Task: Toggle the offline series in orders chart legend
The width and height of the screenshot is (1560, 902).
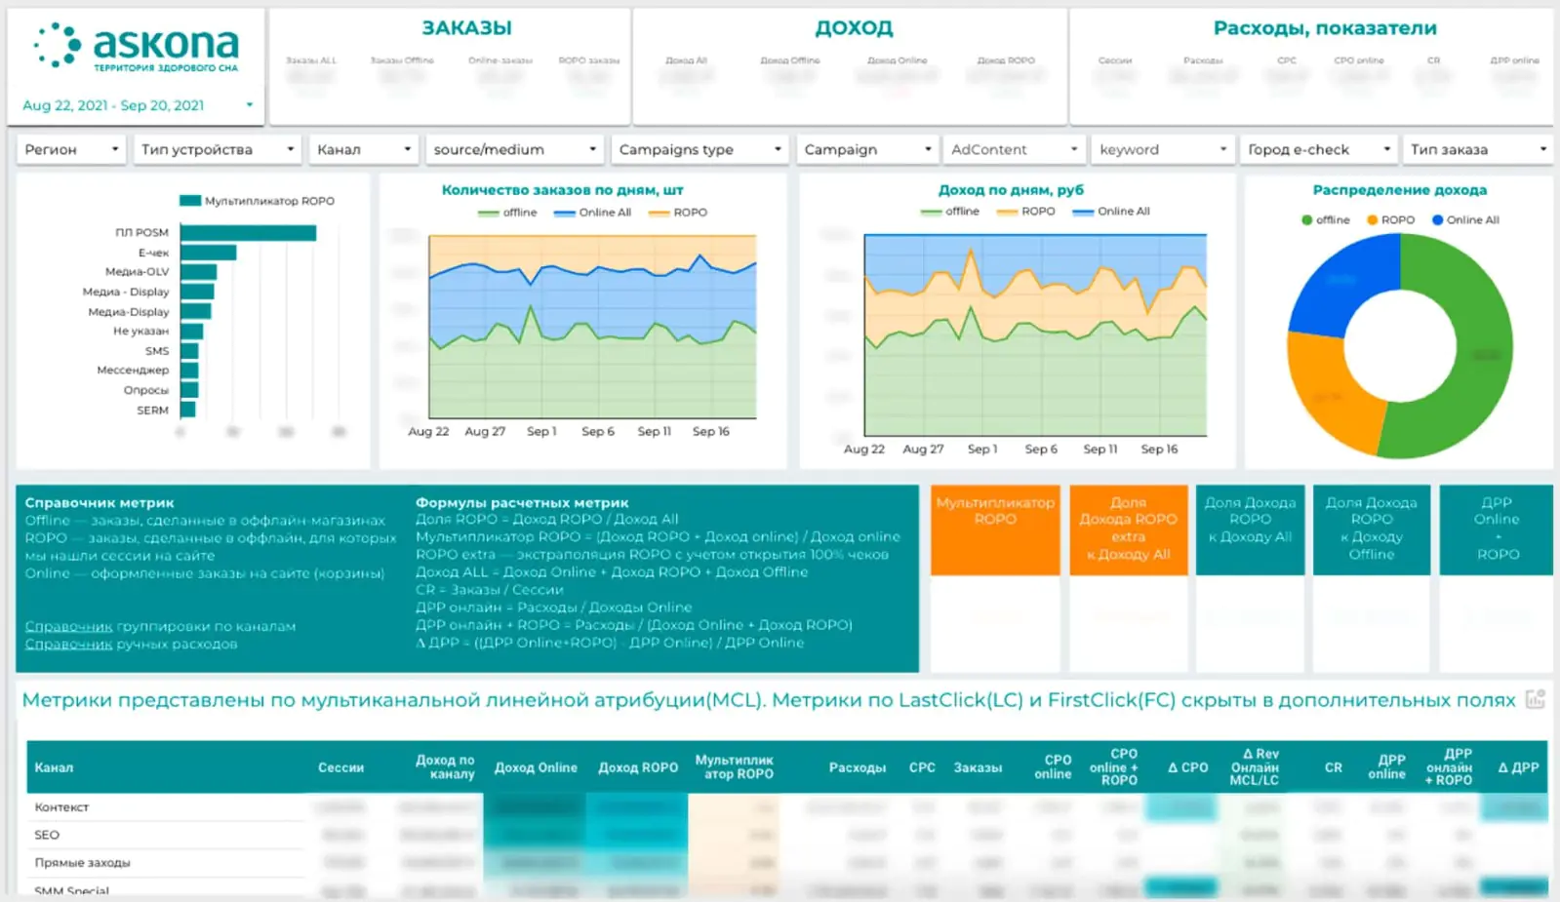Action: [507, 213]
